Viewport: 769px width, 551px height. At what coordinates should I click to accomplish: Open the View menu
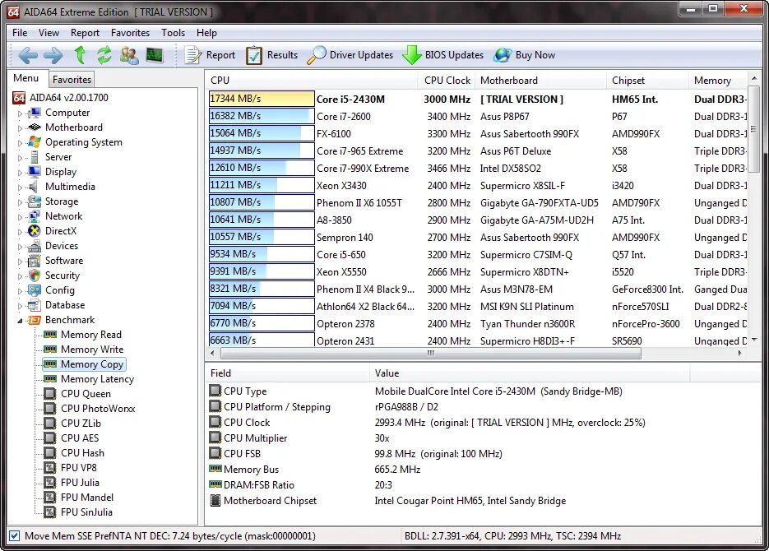49,33
